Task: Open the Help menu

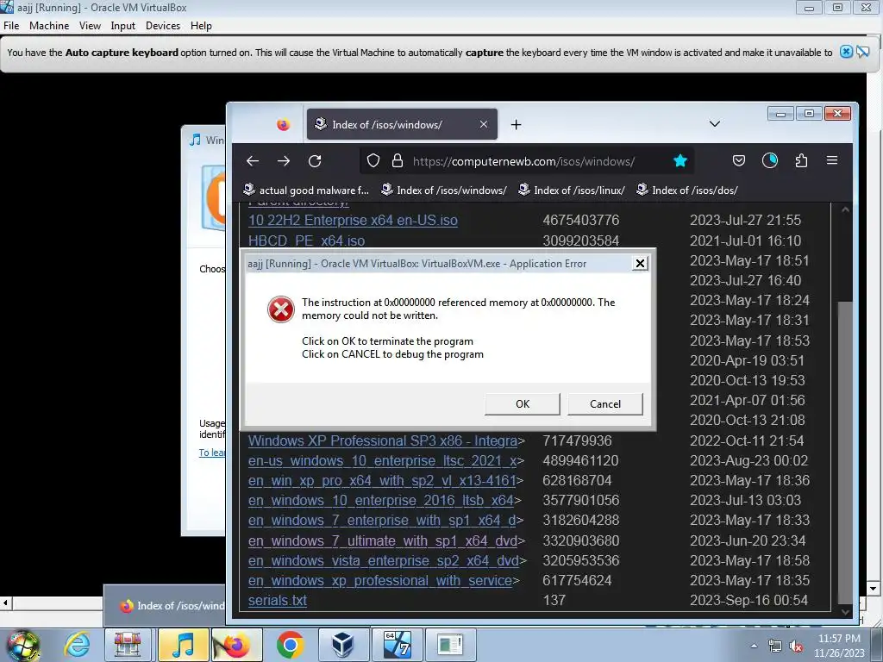Action: (201, 26)
